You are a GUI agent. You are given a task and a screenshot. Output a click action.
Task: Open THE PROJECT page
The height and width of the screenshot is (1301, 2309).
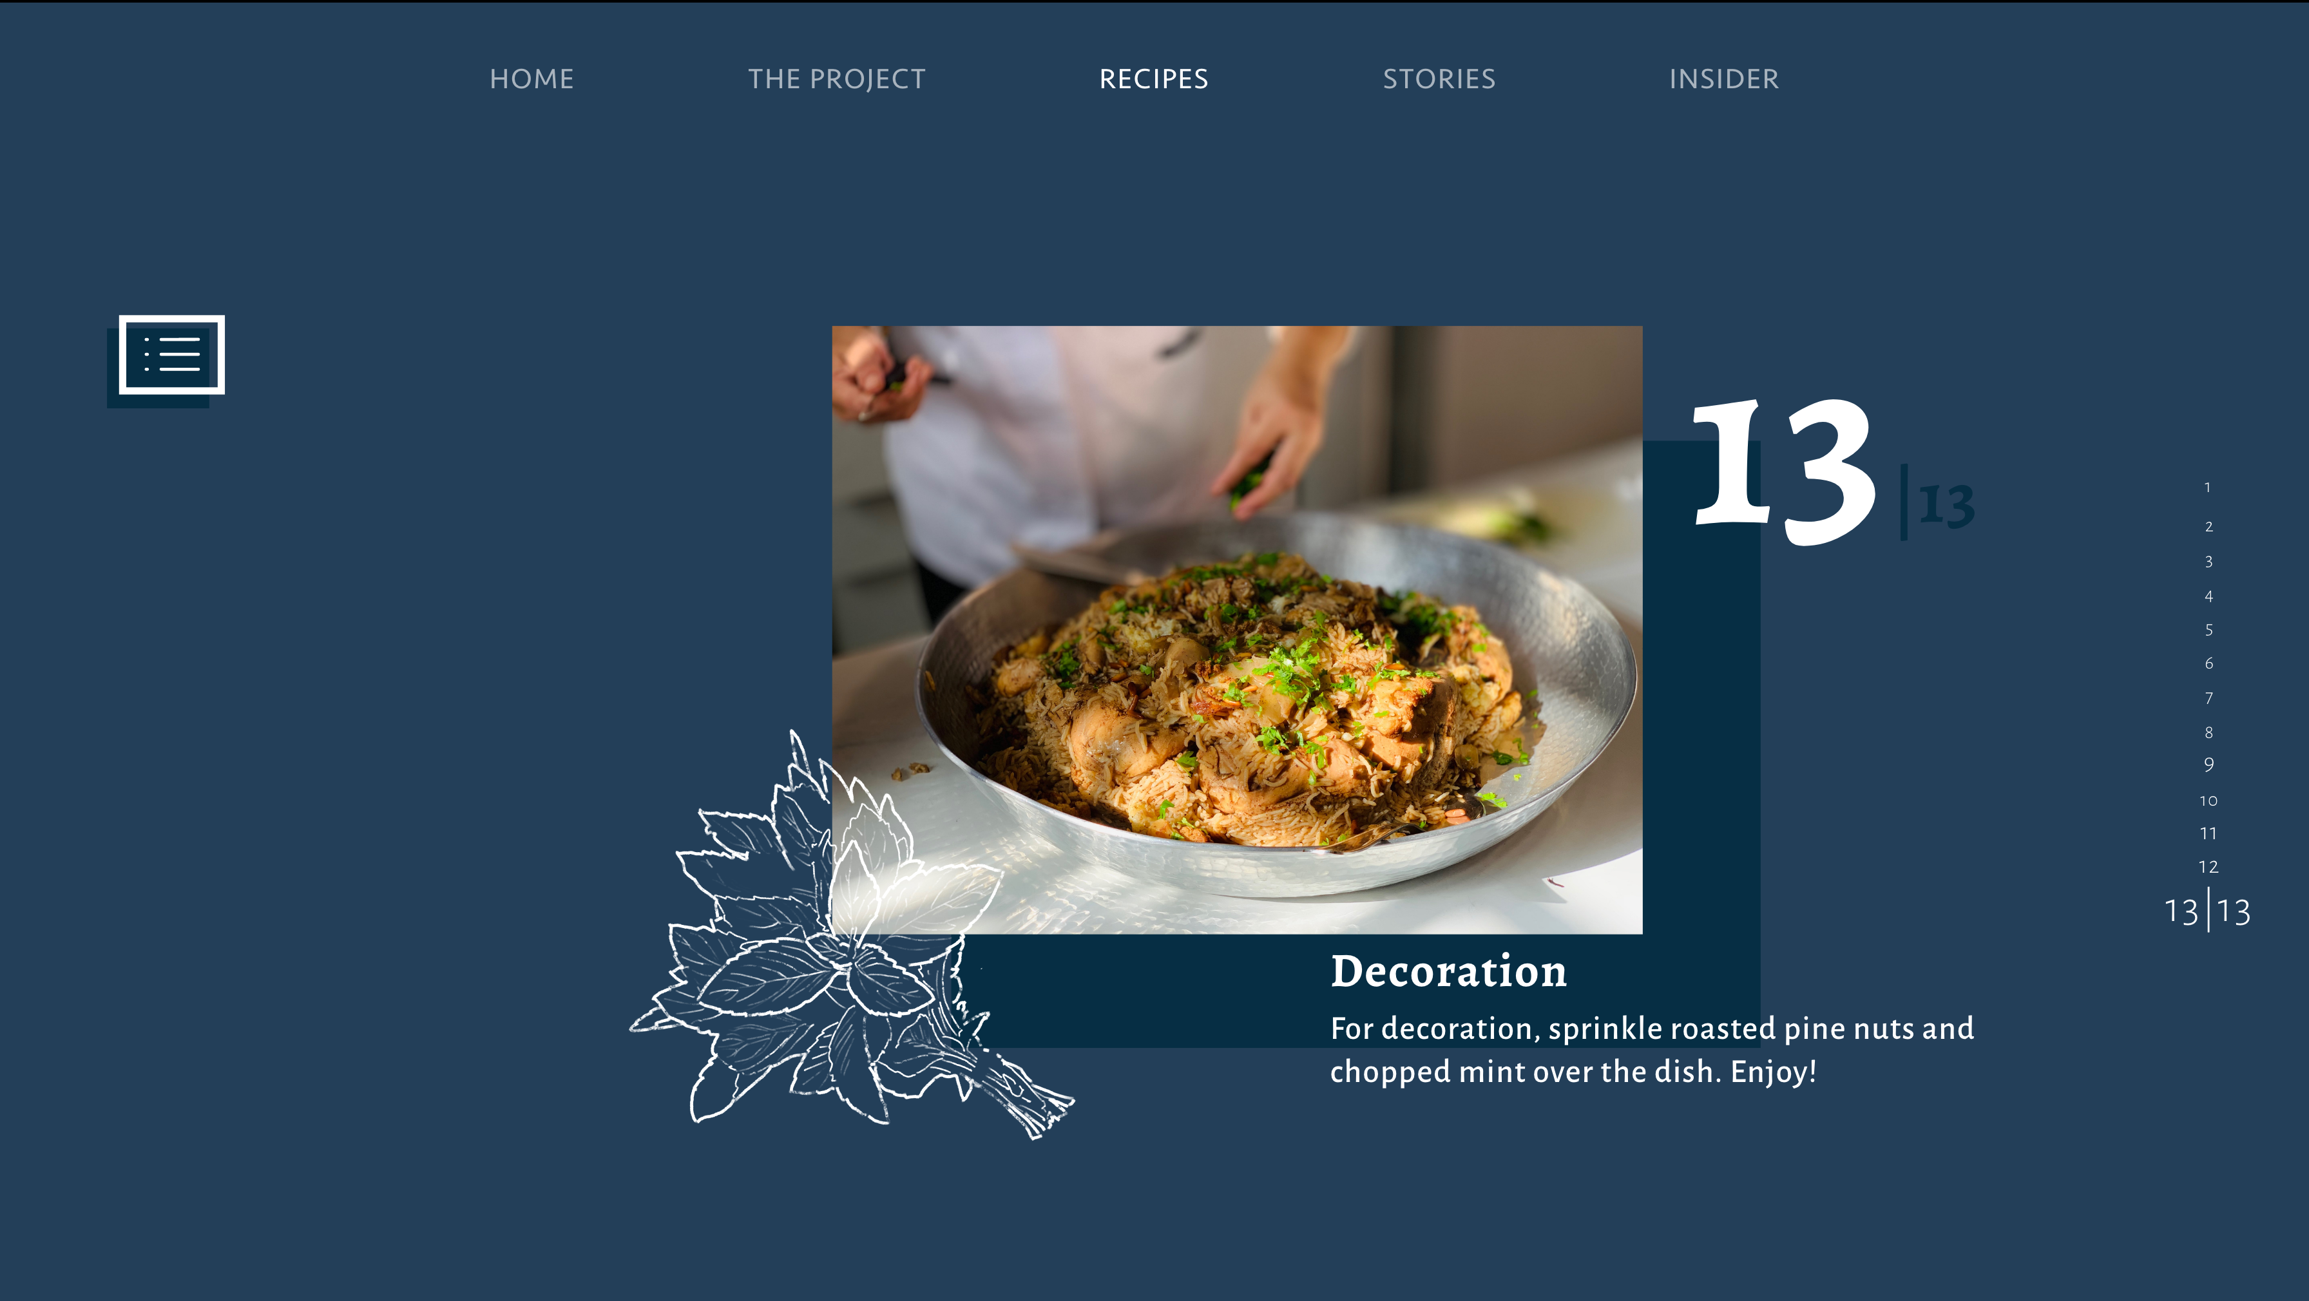[x=836, y=79]
